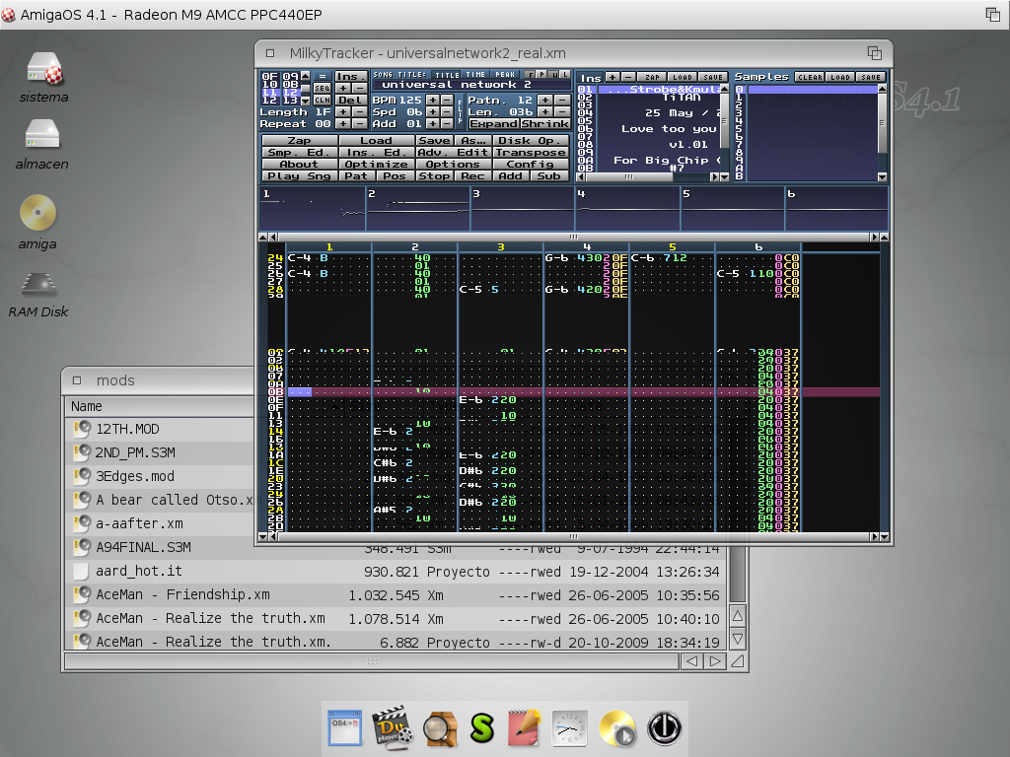Screen dimensions: 1010x757
Task: Toggle the P button near PEAK
Action: 541,75
